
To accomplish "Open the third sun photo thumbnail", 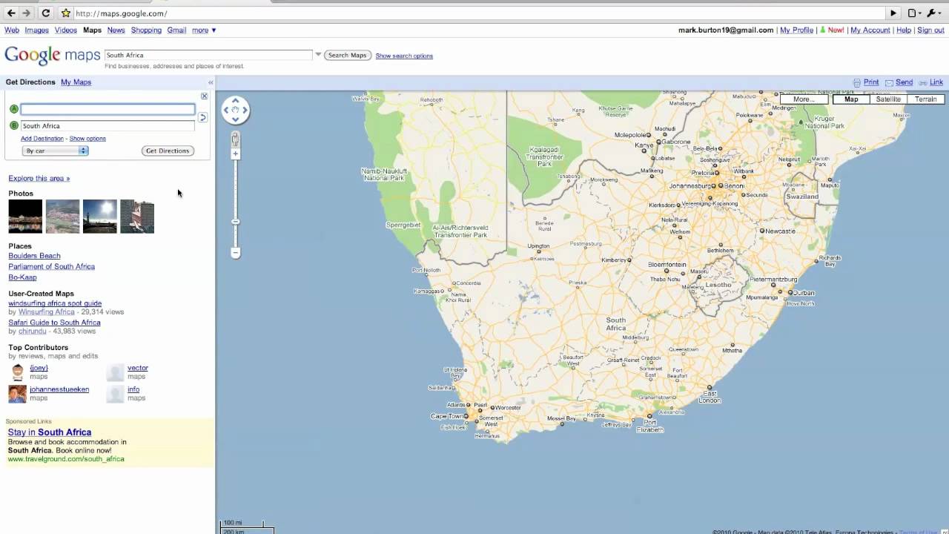I will [100, 217].
